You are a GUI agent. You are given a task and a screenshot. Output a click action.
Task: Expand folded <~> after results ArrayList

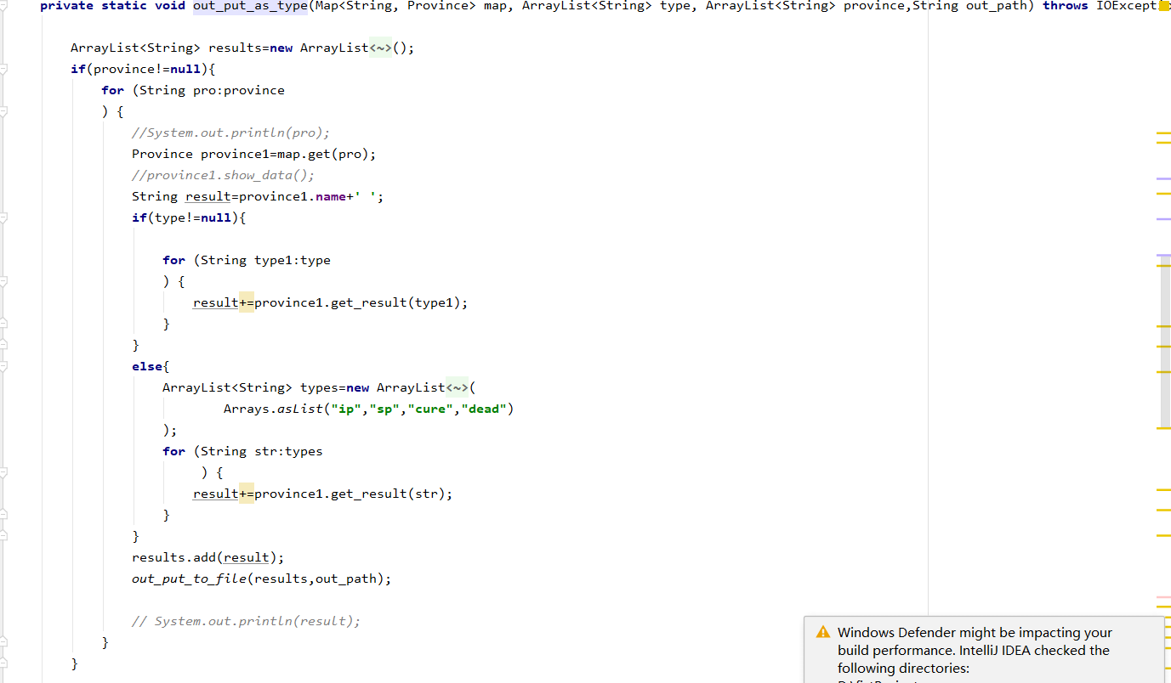click(381, 48)
